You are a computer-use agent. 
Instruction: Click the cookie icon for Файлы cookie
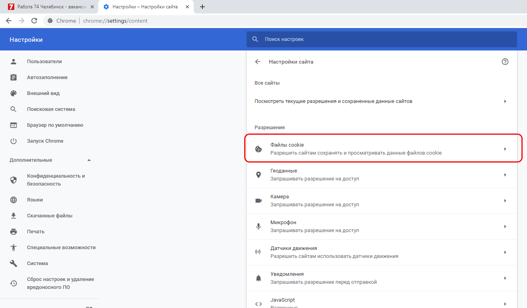259,149
